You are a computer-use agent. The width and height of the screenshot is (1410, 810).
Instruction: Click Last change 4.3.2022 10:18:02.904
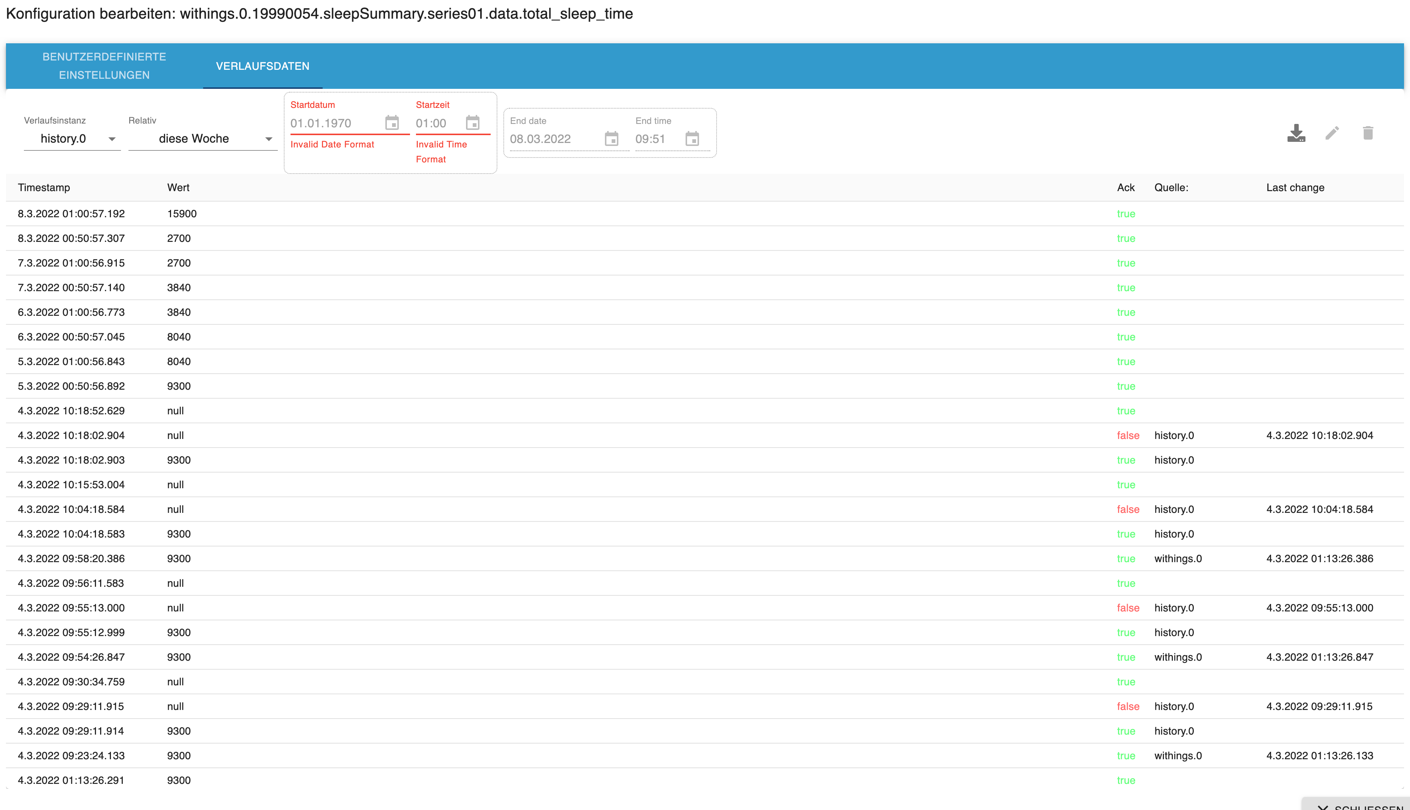pyautogui.click(x=1319, y=435)
